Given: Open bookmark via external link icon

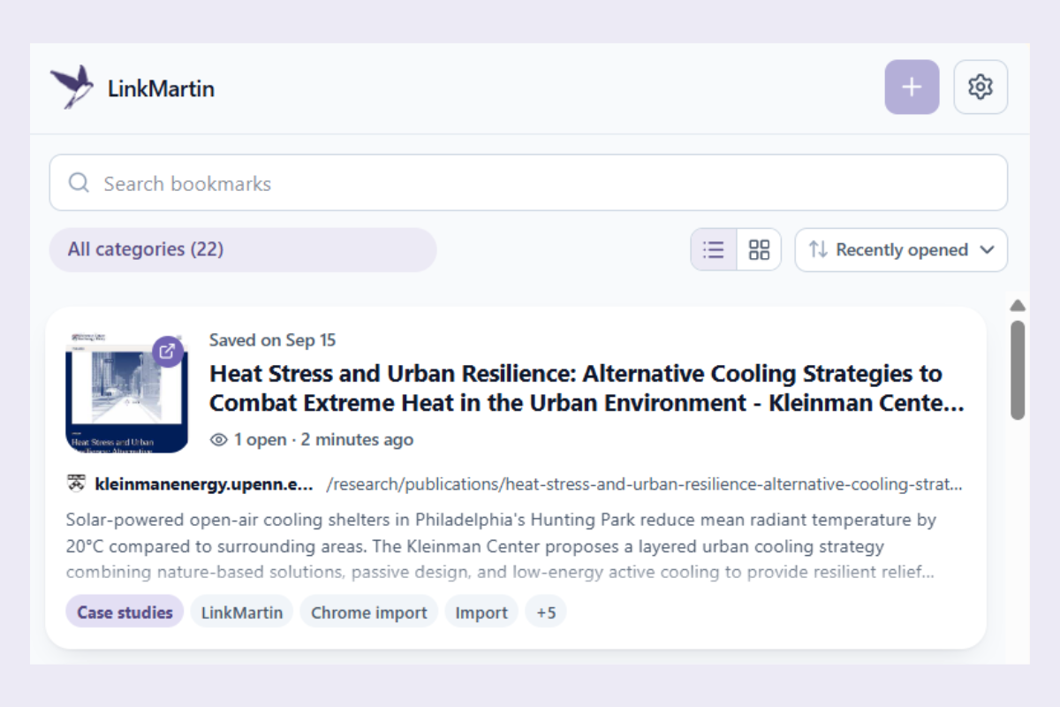Looking at the screenshot, I should [x=168, y=351].
